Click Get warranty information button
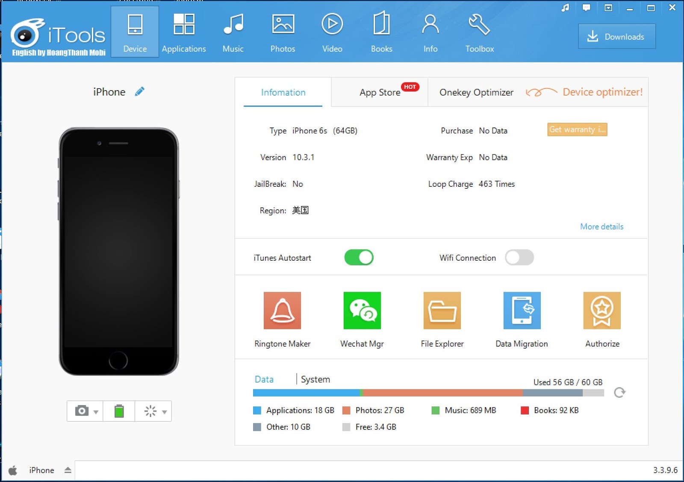 [x=577, y=129]
